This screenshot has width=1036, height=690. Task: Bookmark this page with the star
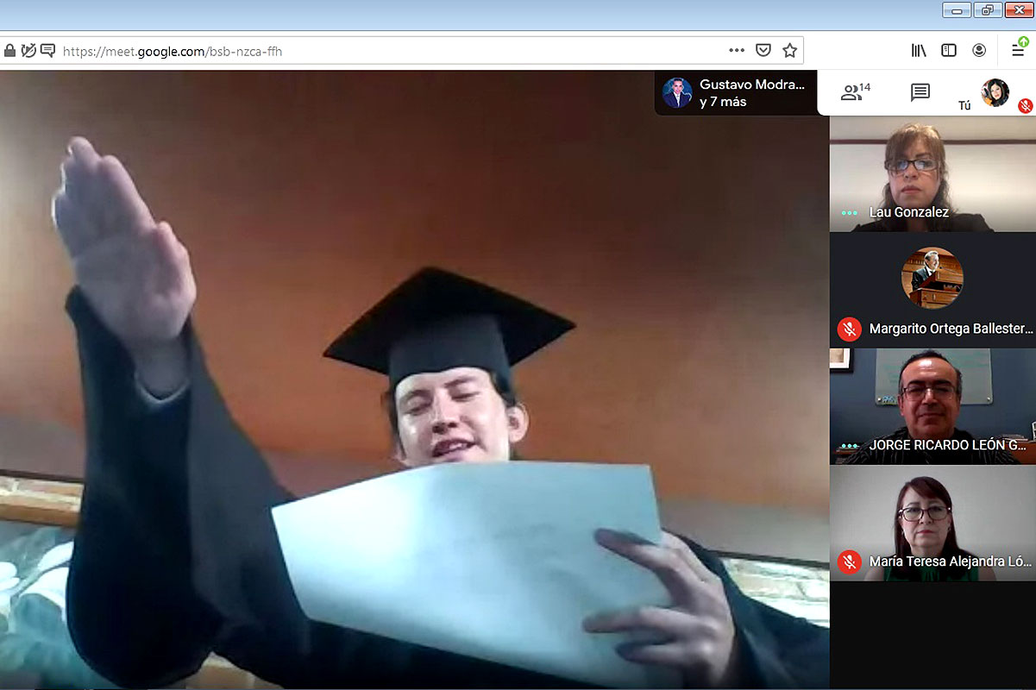pyautogui.click(x=789, y=50)
